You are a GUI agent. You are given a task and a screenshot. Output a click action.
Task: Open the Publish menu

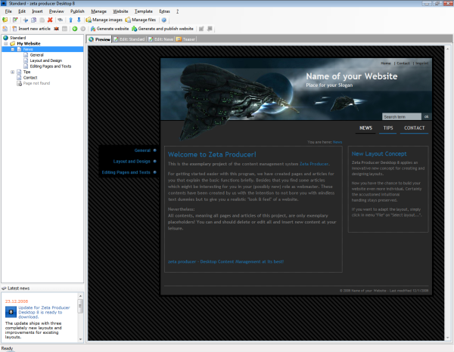point(77,12)
